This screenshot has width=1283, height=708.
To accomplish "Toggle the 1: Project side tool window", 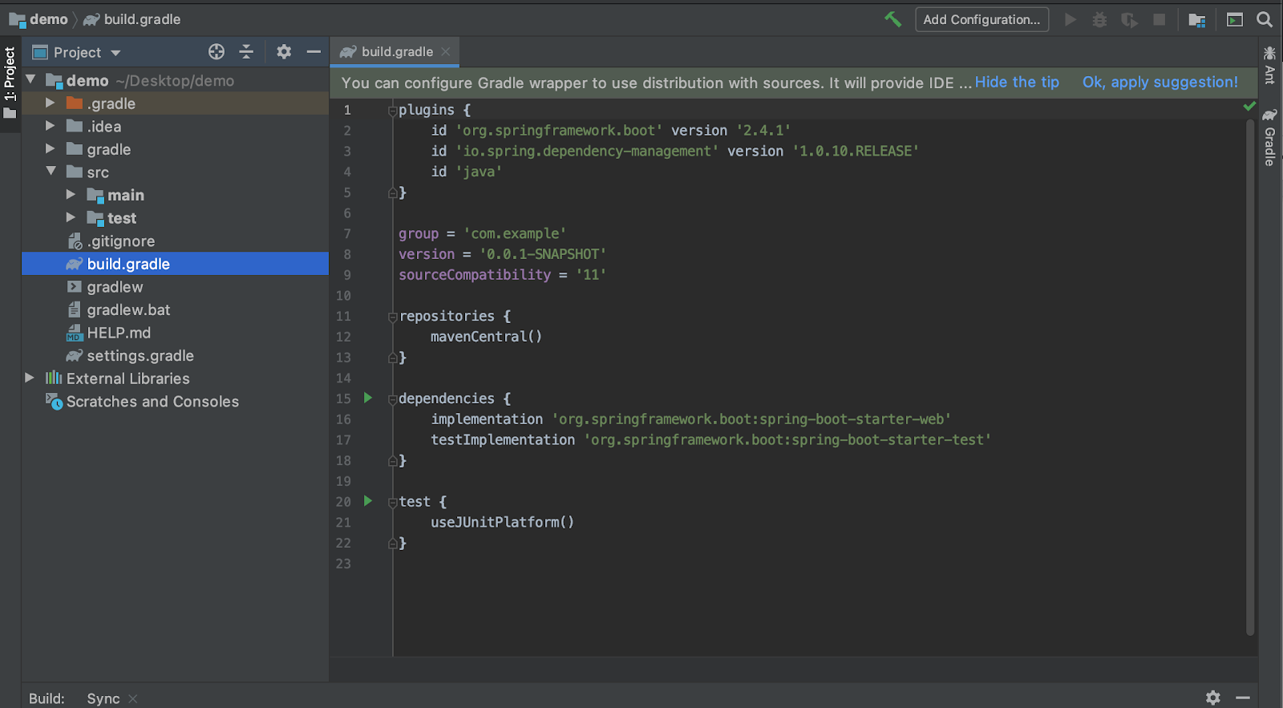I will [x=10, y=83].
